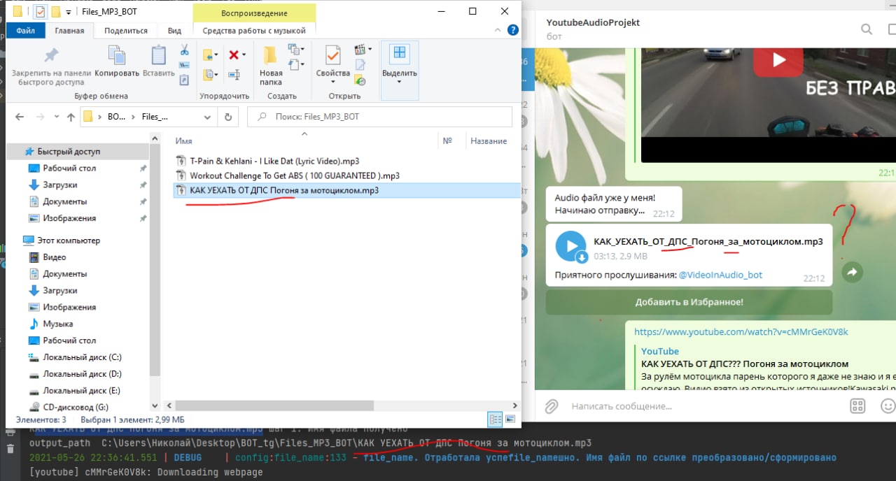Open the New item dropdown

pyautogui.click(x=297, y=50)
